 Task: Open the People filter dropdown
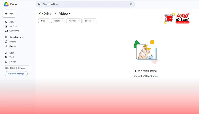[58, 21]
